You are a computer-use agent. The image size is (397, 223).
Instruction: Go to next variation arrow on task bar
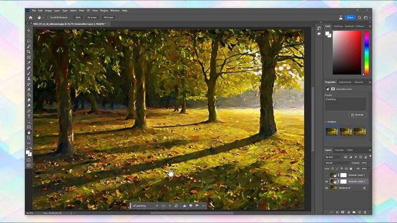click(170, 206)
